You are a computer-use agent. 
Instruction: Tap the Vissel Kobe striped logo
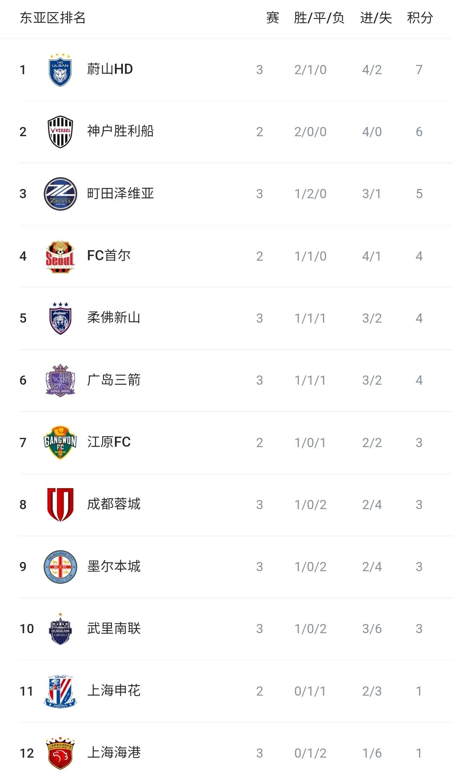tap(60, 132)
